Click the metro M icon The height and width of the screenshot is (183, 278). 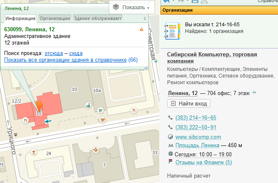point(170,145)
